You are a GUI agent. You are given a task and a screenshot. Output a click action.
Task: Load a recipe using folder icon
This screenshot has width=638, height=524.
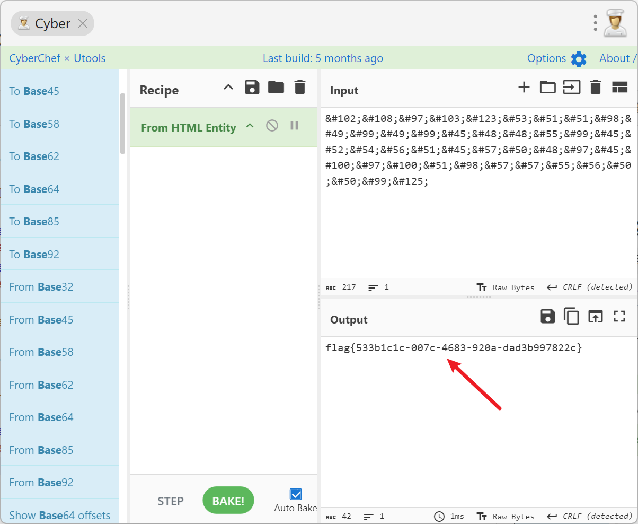tap(276, 88)
